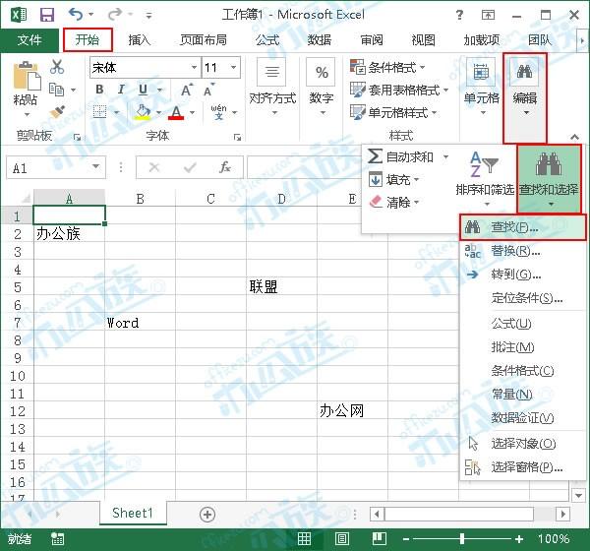This screenshot has height=551, width=590.
Task: Choose 数据验证(V) in the menu
Action: pyautogui.click(x=523, y=417)
